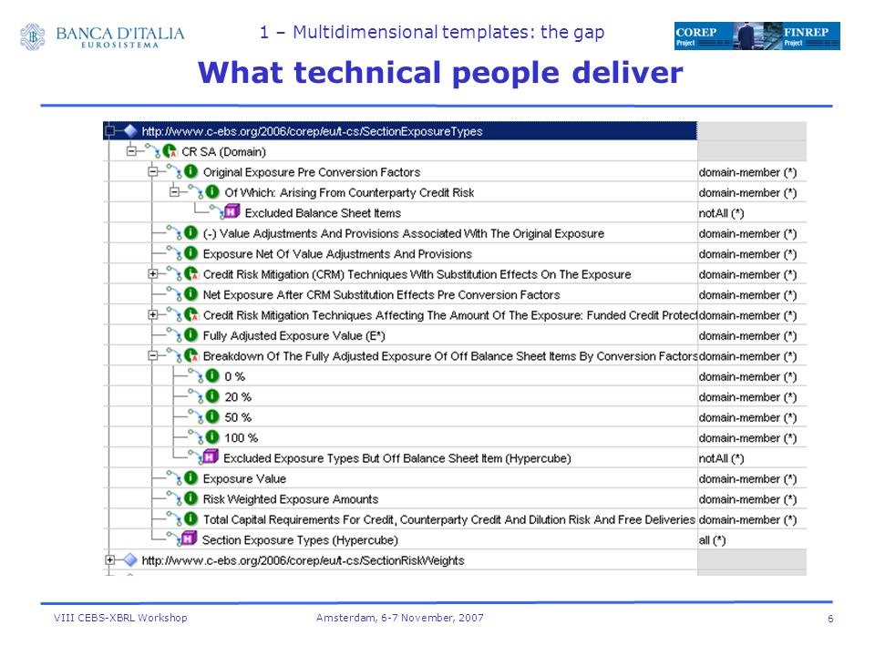Screen dimensions: 875x656
Task: Click green item icon of Total Capital Requirements For Credit
Action: coord(190,518)
